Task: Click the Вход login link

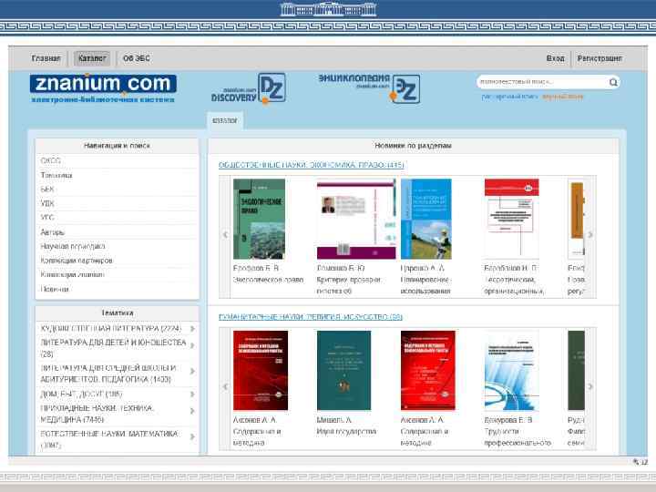Action: (555, 58)
